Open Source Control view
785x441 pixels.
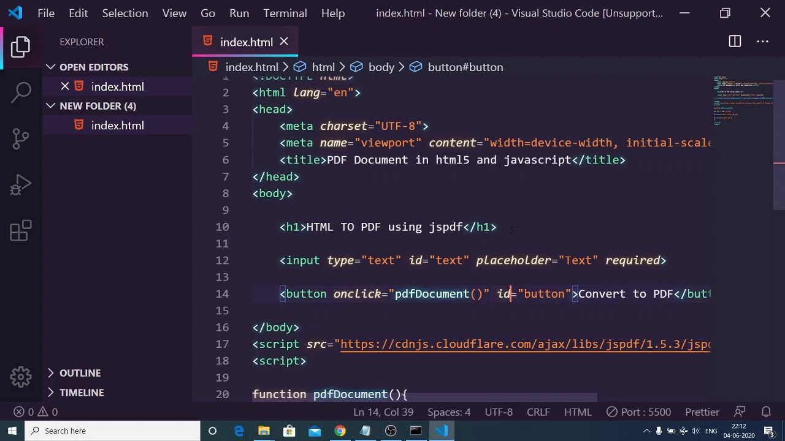coord(21,138)
